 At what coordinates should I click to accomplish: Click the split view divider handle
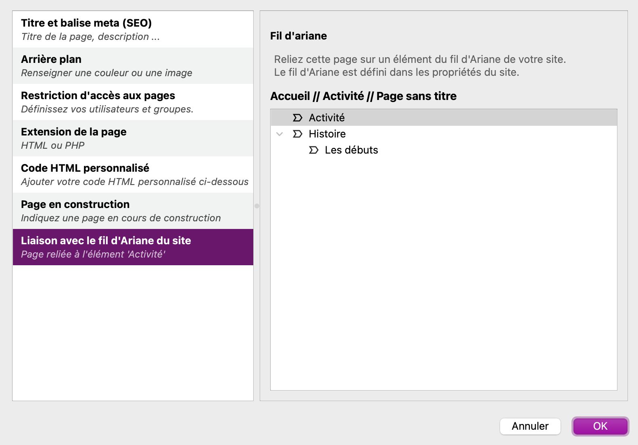[x=257, y=206]
